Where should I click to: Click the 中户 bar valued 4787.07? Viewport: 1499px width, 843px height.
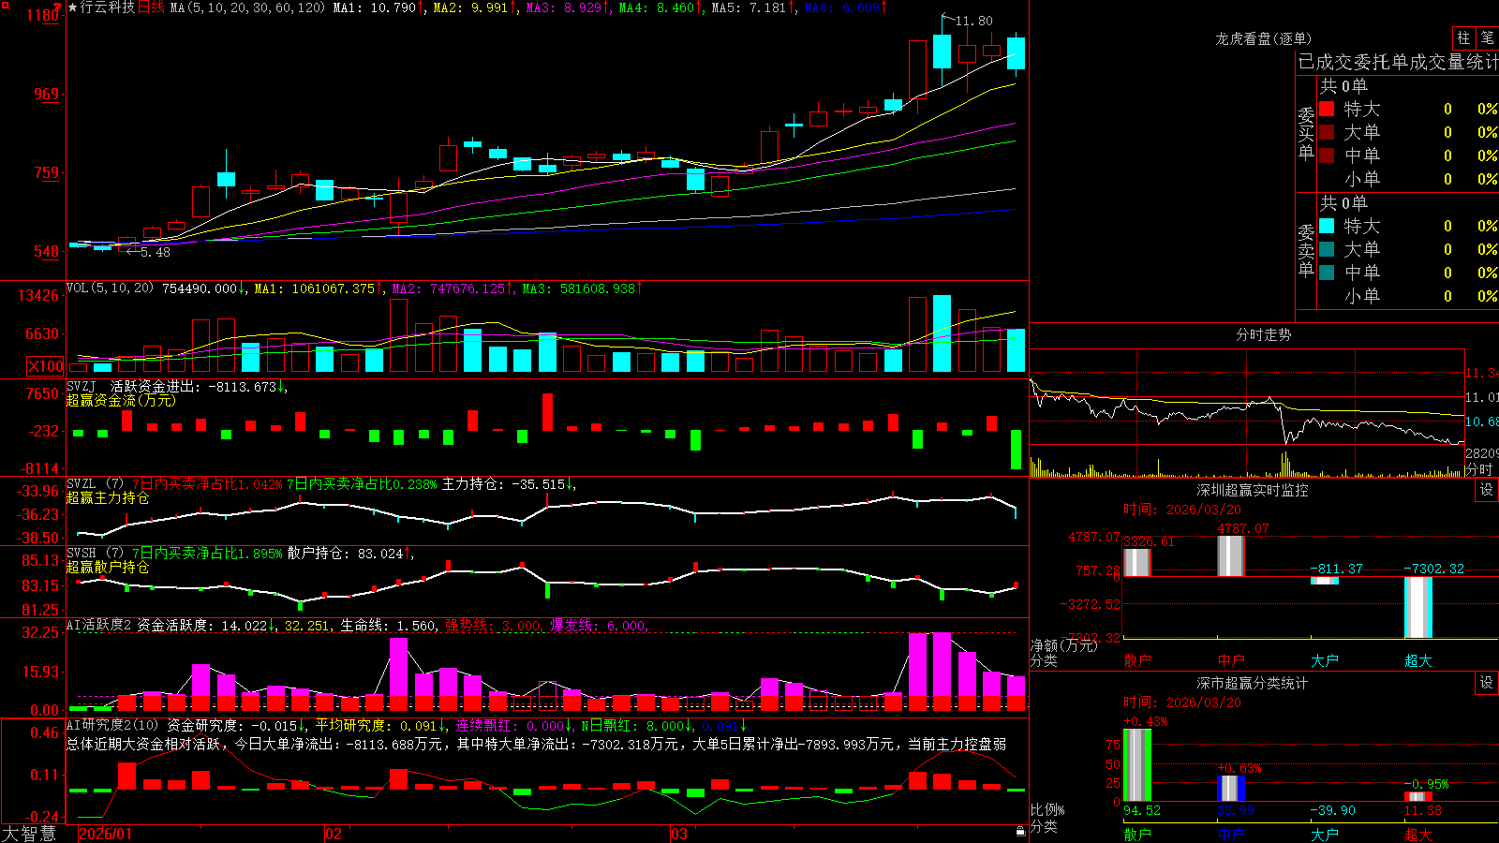[1230, 556]
